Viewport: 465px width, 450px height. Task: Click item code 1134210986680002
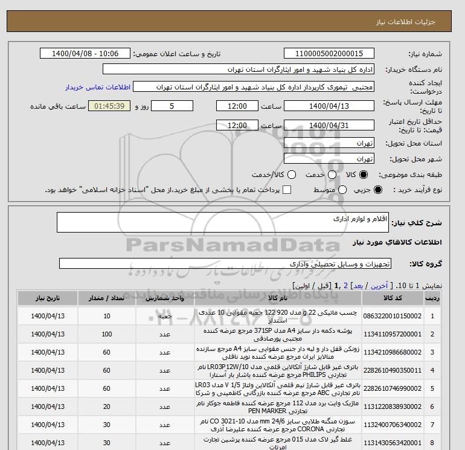click(x=393, y=352)
